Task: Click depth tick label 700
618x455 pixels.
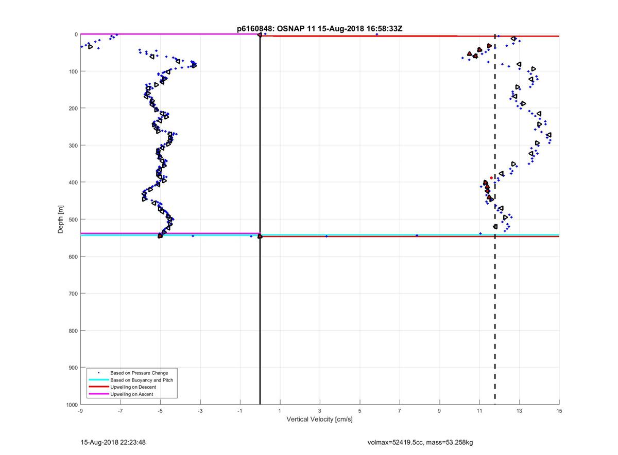Action: click(73, 294)
